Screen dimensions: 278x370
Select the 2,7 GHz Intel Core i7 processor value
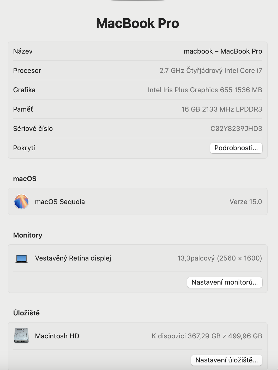[210, 71]
